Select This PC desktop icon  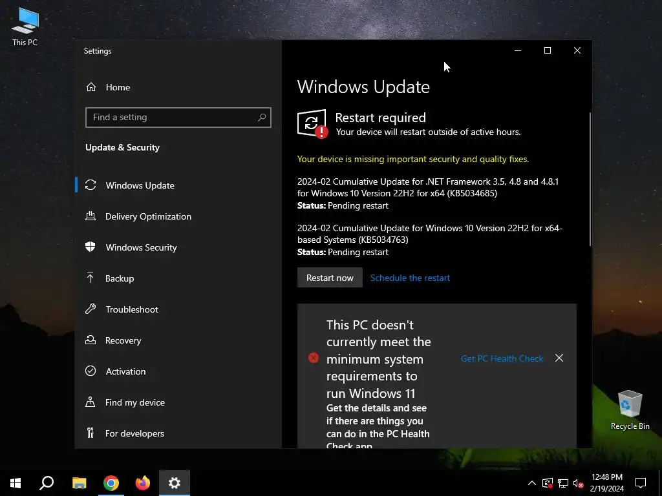25,26
